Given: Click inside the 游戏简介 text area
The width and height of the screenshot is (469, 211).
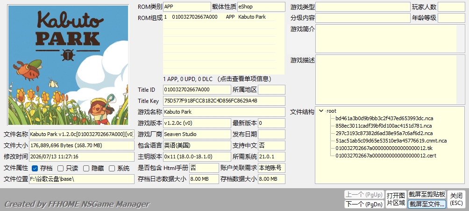Looking at the screenshot, I should [386, 39].
